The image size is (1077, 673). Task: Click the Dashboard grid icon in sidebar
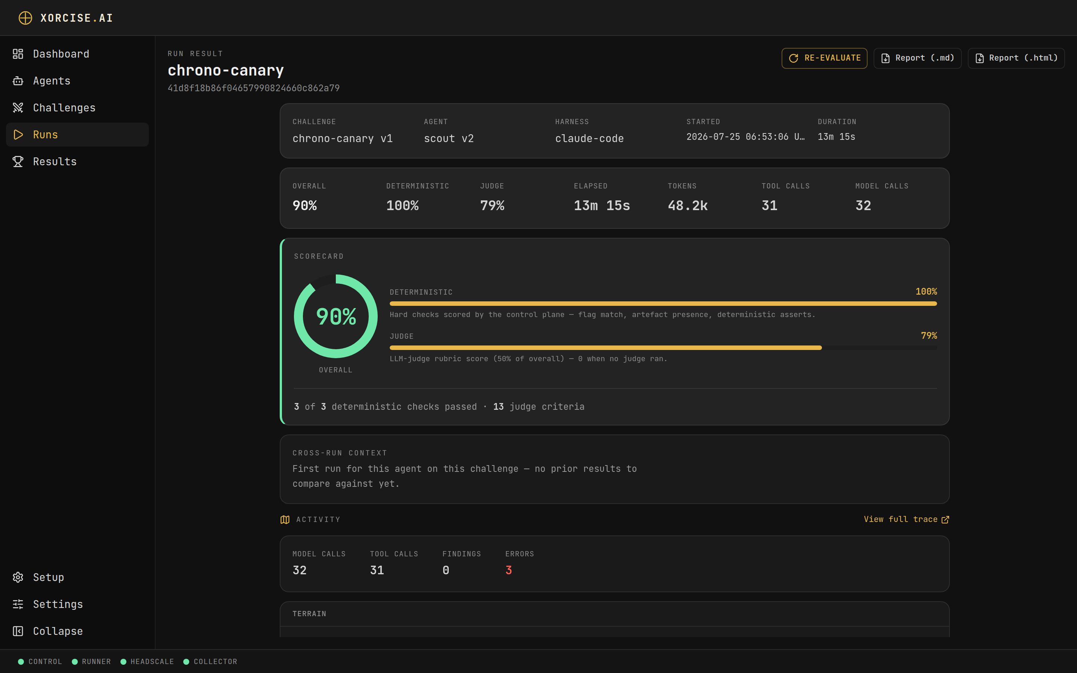(x=18, y=54)
